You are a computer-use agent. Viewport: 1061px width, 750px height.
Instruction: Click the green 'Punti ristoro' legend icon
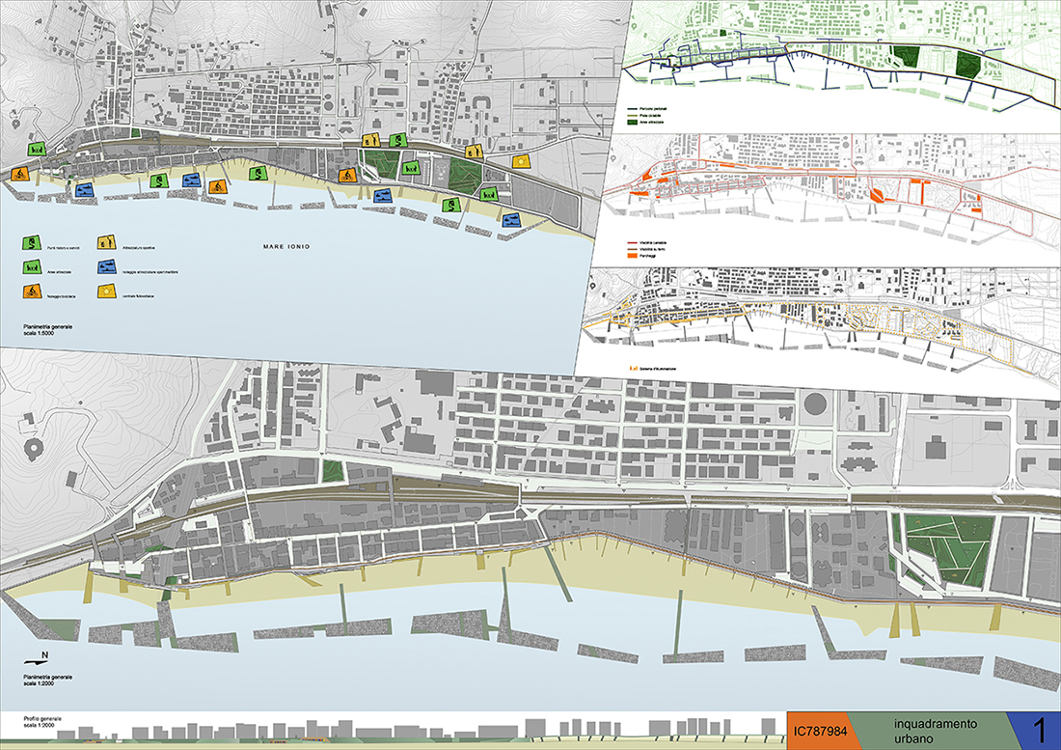34,243
